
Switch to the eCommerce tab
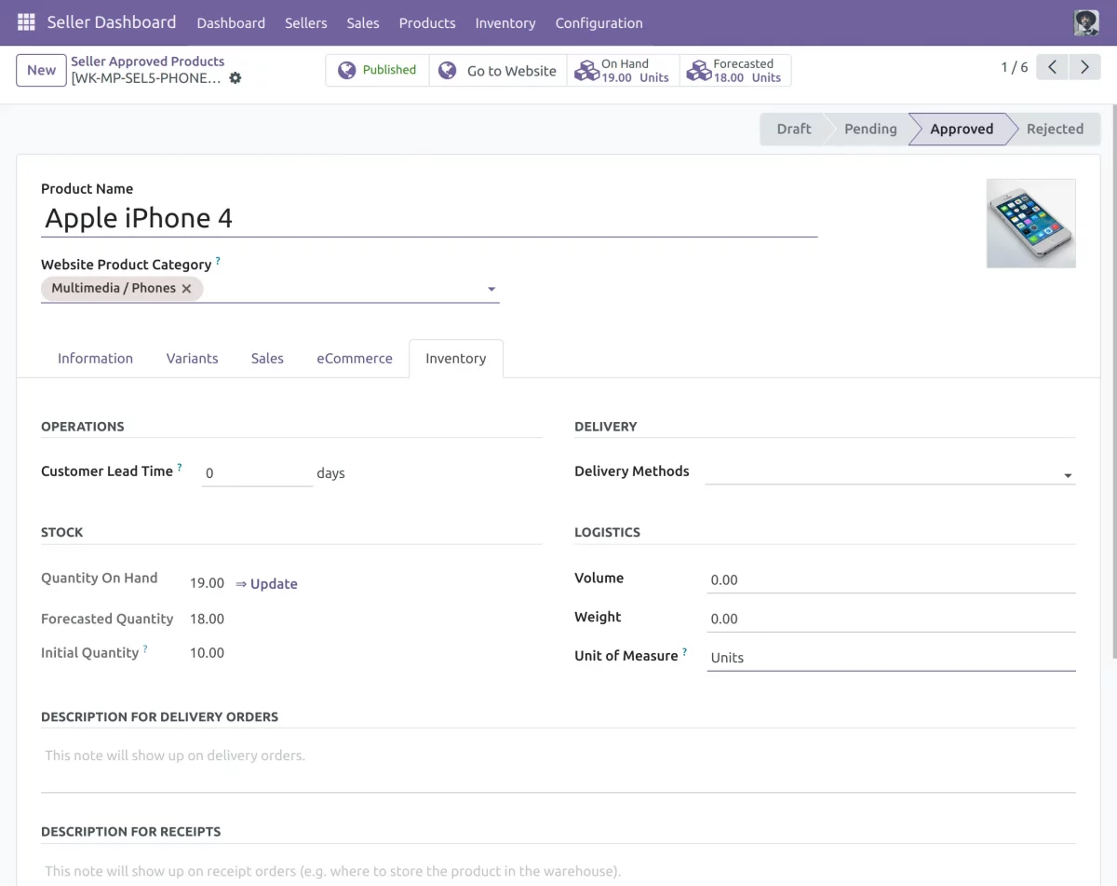tap(355, 359)
